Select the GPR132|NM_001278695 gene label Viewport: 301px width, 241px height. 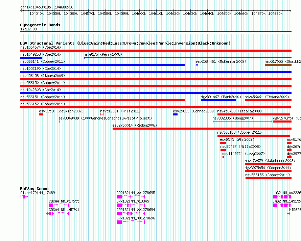pos(136,193)
